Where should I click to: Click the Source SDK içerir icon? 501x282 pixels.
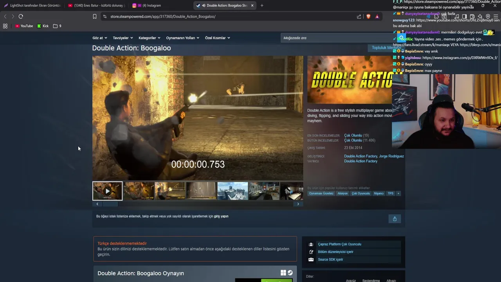coord(311,260)
